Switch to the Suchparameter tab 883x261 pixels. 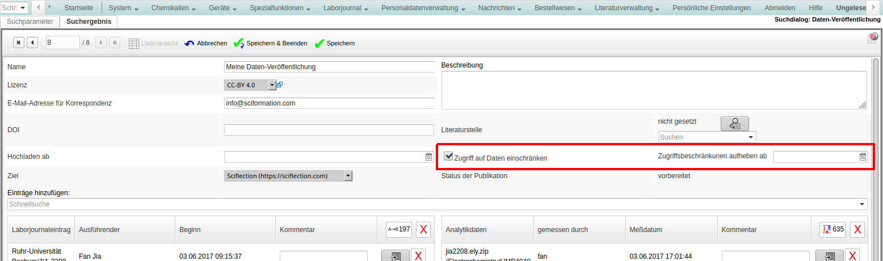(30, 22)
